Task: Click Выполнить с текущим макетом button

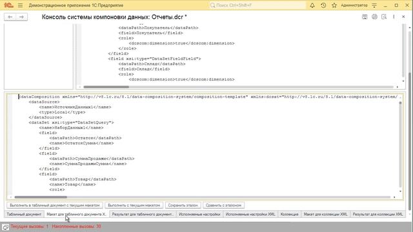Action: (x=134, y=205)
